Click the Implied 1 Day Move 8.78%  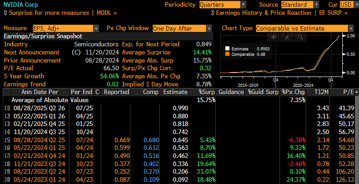tap(204, 84)
